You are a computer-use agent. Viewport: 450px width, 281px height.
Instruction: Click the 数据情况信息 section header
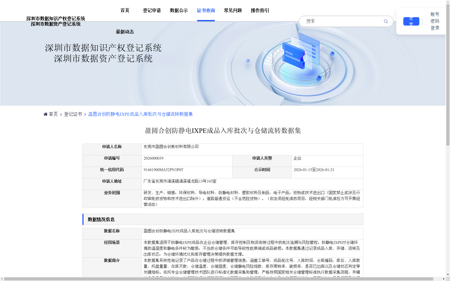click(223, 219)
